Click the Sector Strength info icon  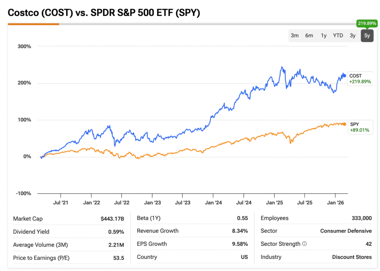(305, 244)
